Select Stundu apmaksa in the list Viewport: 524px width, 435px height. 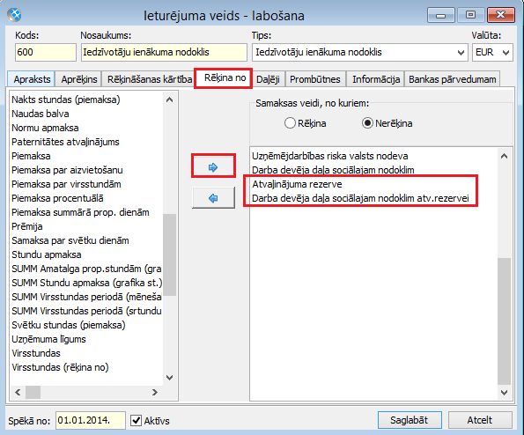(x=86, y=254)
